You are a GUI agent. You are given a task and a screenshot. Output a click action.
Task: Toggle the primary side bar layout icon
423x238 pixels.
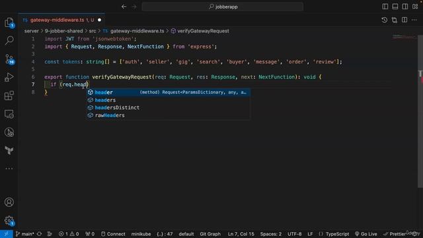click(385, 7)
